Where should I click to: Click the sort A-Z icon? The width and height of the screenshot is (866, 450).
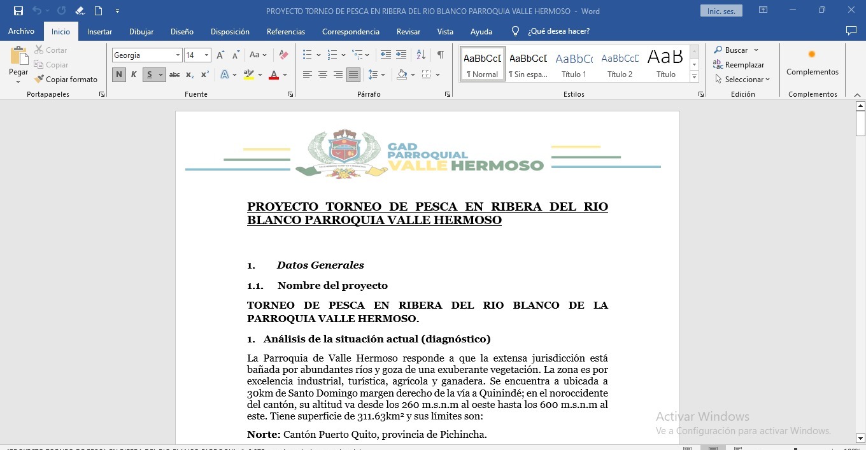421,55
